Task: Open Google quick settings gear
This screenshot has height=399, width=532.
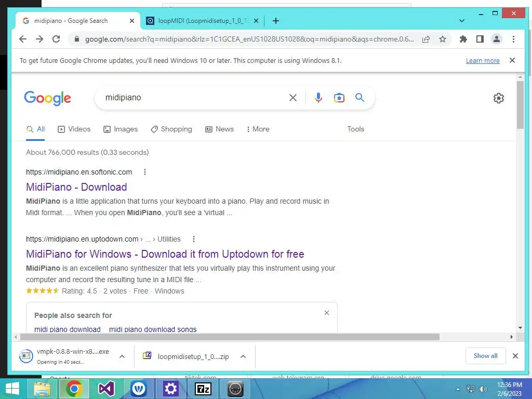Action: coord(498,98)
